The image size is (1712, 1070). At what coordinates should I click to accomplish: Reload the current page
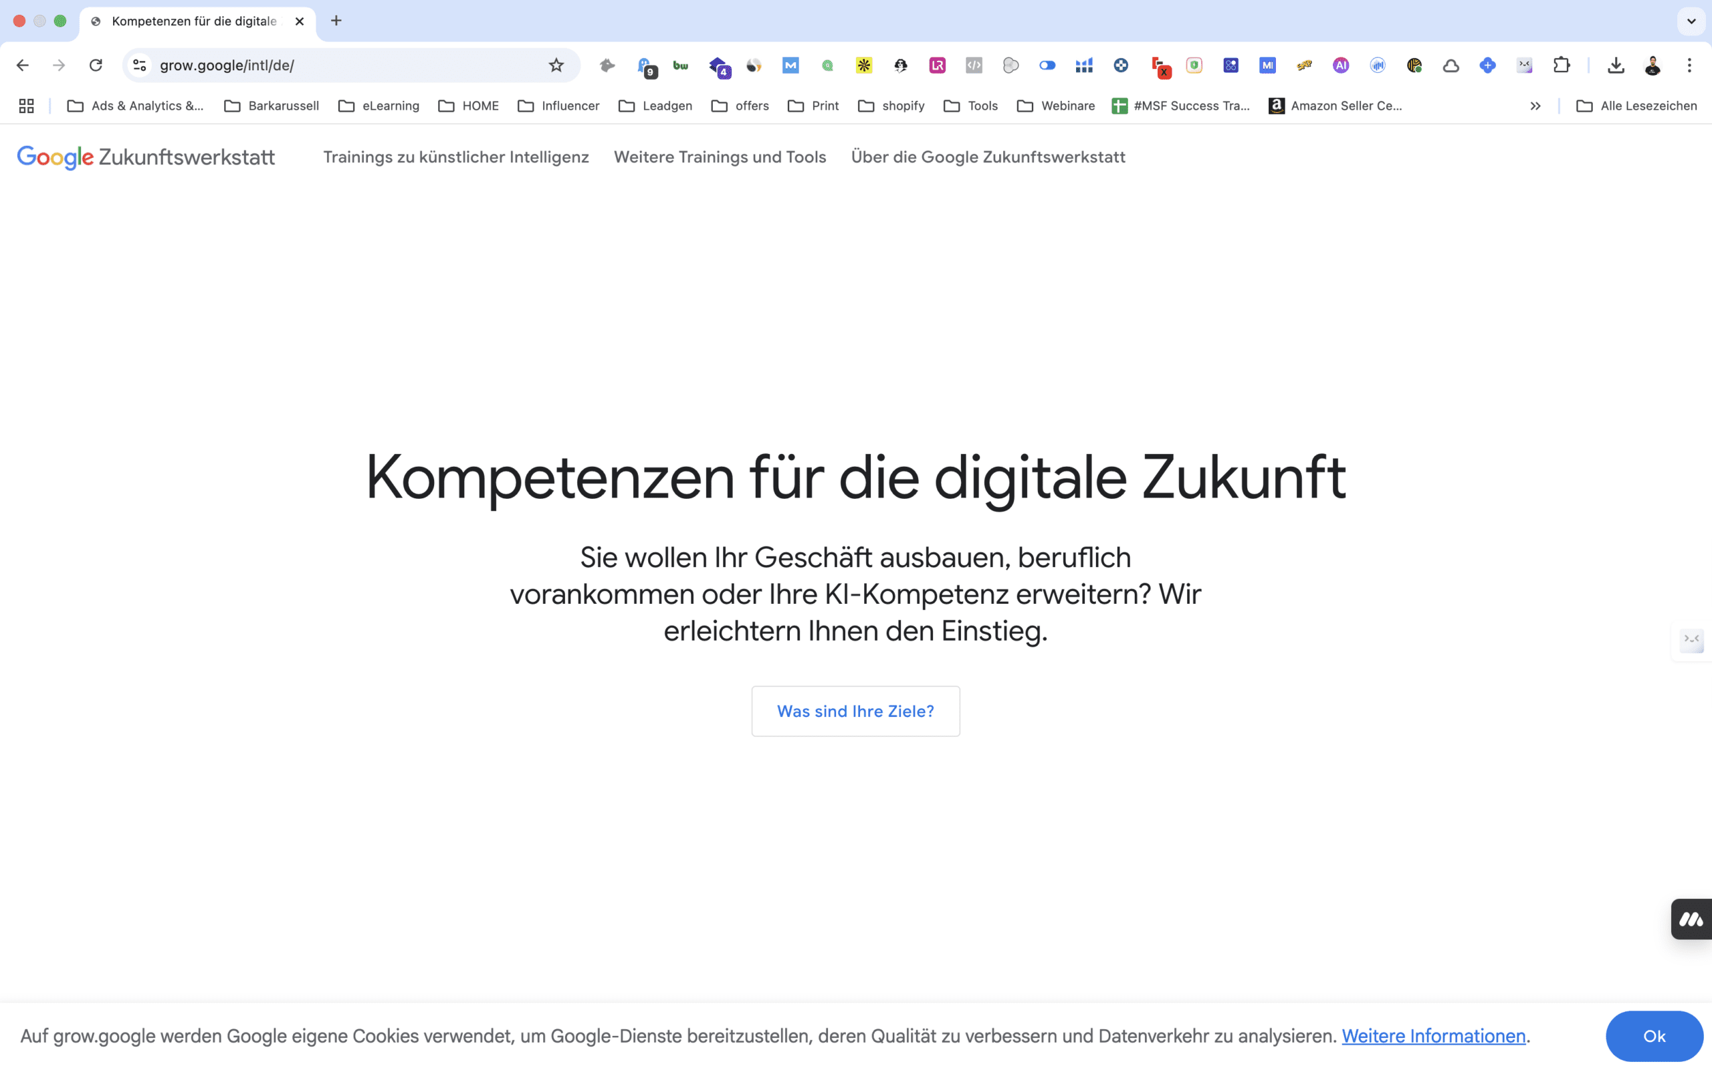96,65
